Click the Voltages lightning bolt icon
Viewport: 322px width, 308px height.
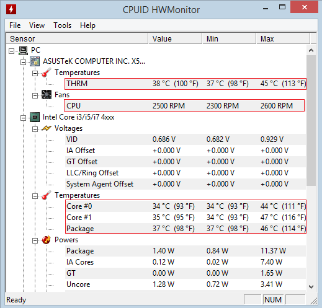tap(47, 128)
